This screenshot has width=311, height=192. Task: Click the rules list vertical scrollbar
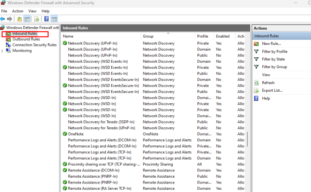click(247, 139)
